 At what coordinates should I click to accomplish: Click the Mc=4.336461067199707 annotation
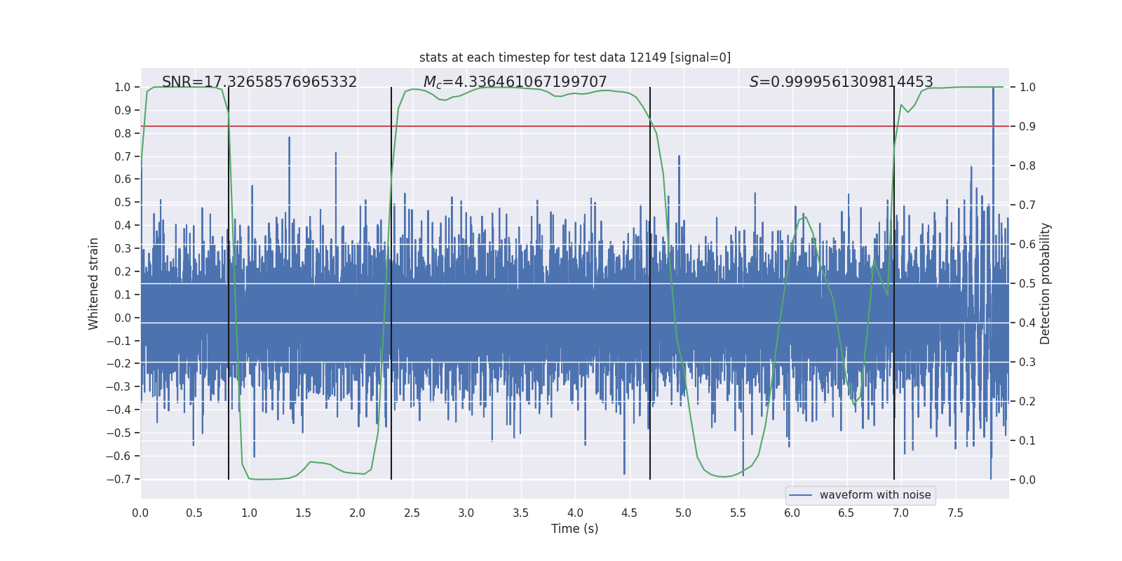(515, 82)
